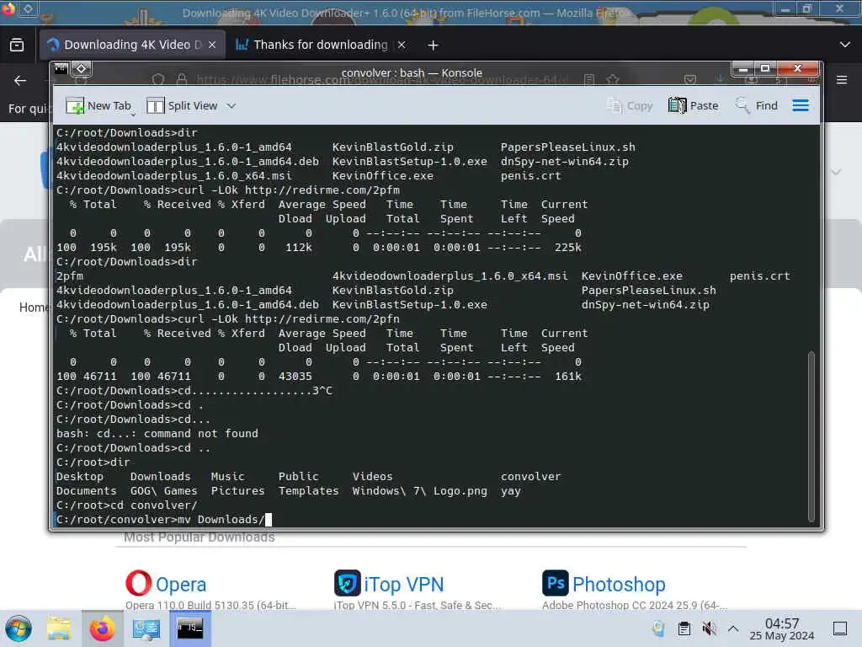Click the Photoshop Ps logo icon
Viewport: 862px width, 647px height.
(x=556, y=583)
